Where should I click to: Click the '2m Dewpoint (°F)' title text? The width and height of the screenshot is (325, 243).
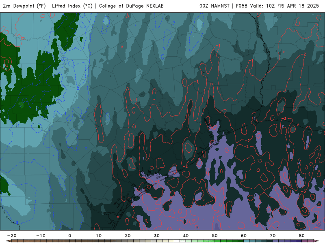coord(24,6)
